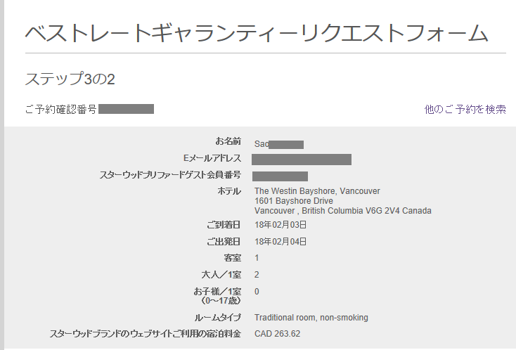The image size is (516, 350).
Task: Click the スターウッドブランドのウェブサイトご利用の宿泊料金 label
Action: point(145,334)
